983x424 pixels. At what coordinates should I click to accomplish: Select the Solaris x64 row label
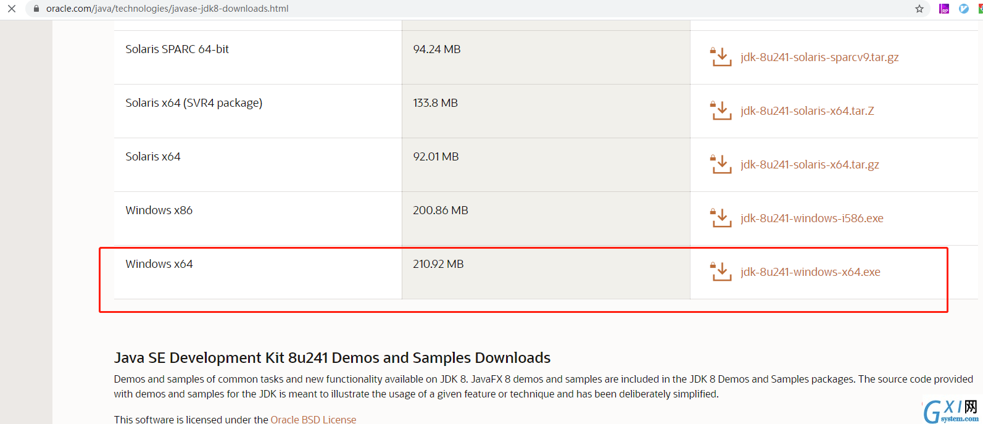(x=153, y=157)
